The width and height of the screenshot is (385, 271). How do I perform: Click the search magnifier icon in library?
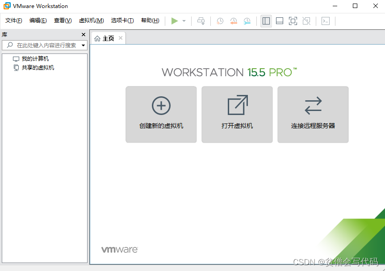pos(10,45)
